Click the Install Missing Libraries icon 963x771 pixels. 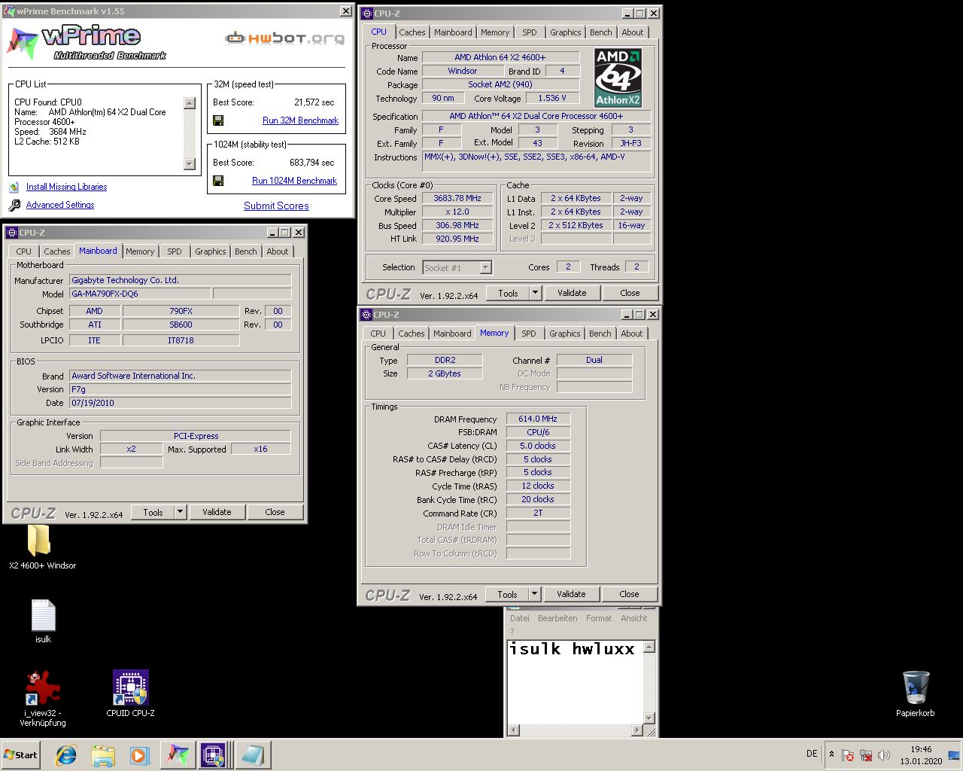pyautogui.click(x=14, y=187)
